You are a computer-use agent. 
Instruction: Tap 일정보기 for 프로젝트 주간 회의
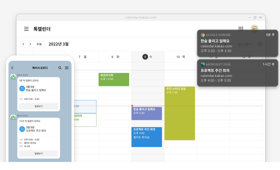click(39, 154)
